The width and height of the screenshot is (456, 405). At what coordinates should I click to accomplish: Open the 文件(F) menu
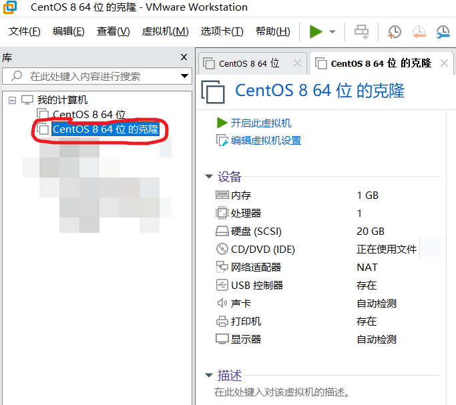[25, 31]
